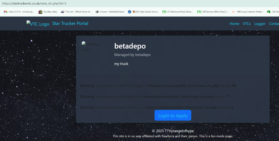The width and height of the screenshot is (279, 141).
Task: Click the VTC Logo image in navbar
Action: pyautogui.click(x=38, y=24)
